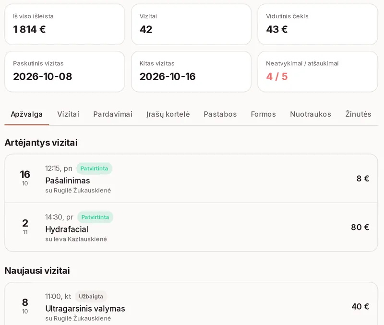Click the 8 € price for Pašalinimas
This screenshot has height=325, width=384.
(363, 179)
